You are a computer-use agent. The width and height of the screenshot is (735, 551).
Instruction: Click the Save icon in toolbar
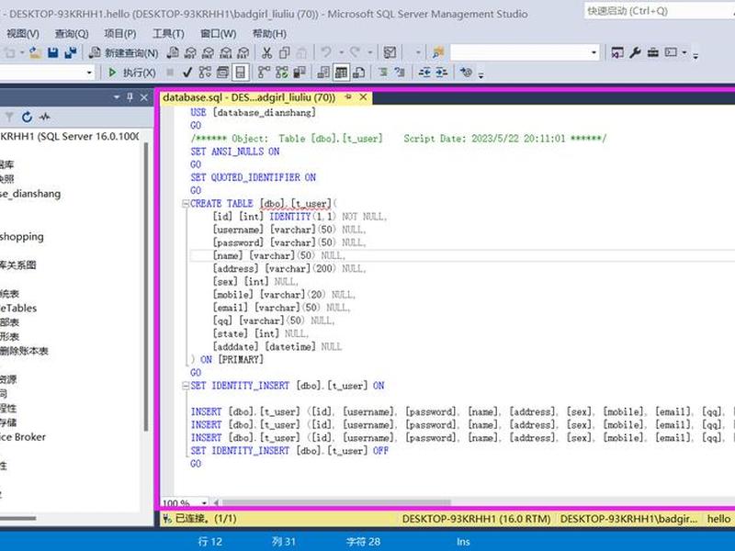[52, 52]
